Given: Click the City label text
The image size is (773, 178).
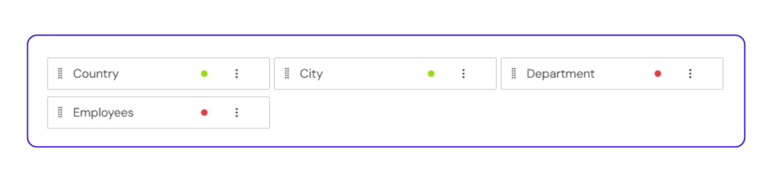Looking at the screenshot, I should pyautogui.click(x=311, y=74).
